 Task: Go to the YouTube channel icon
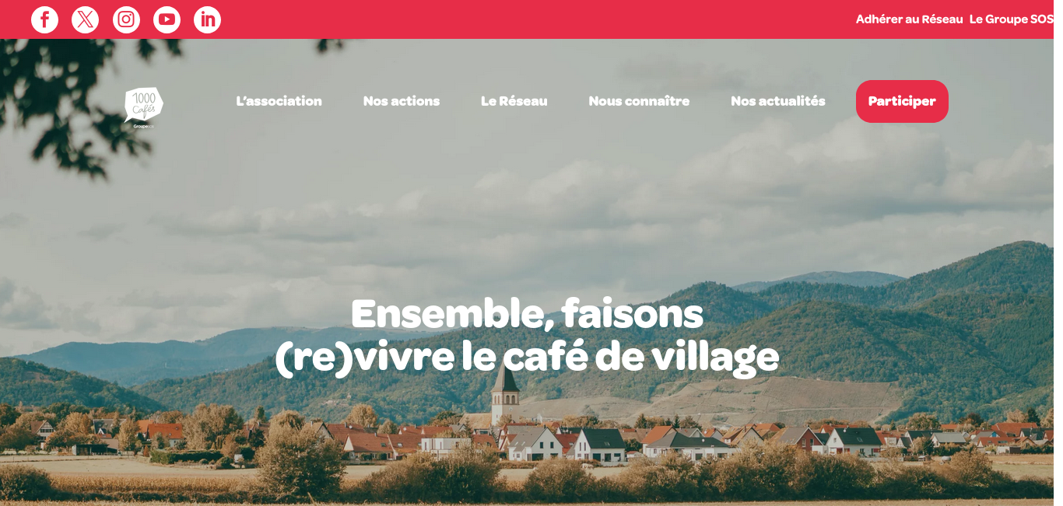coord(167,19)
